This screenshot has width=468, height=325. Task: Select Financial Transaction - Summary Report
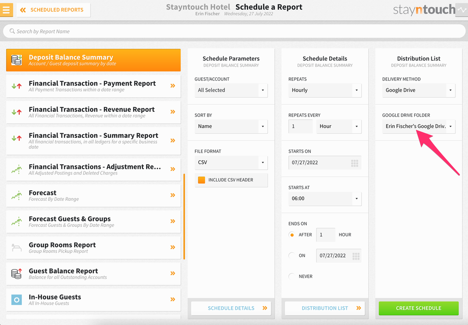[94, 141]
